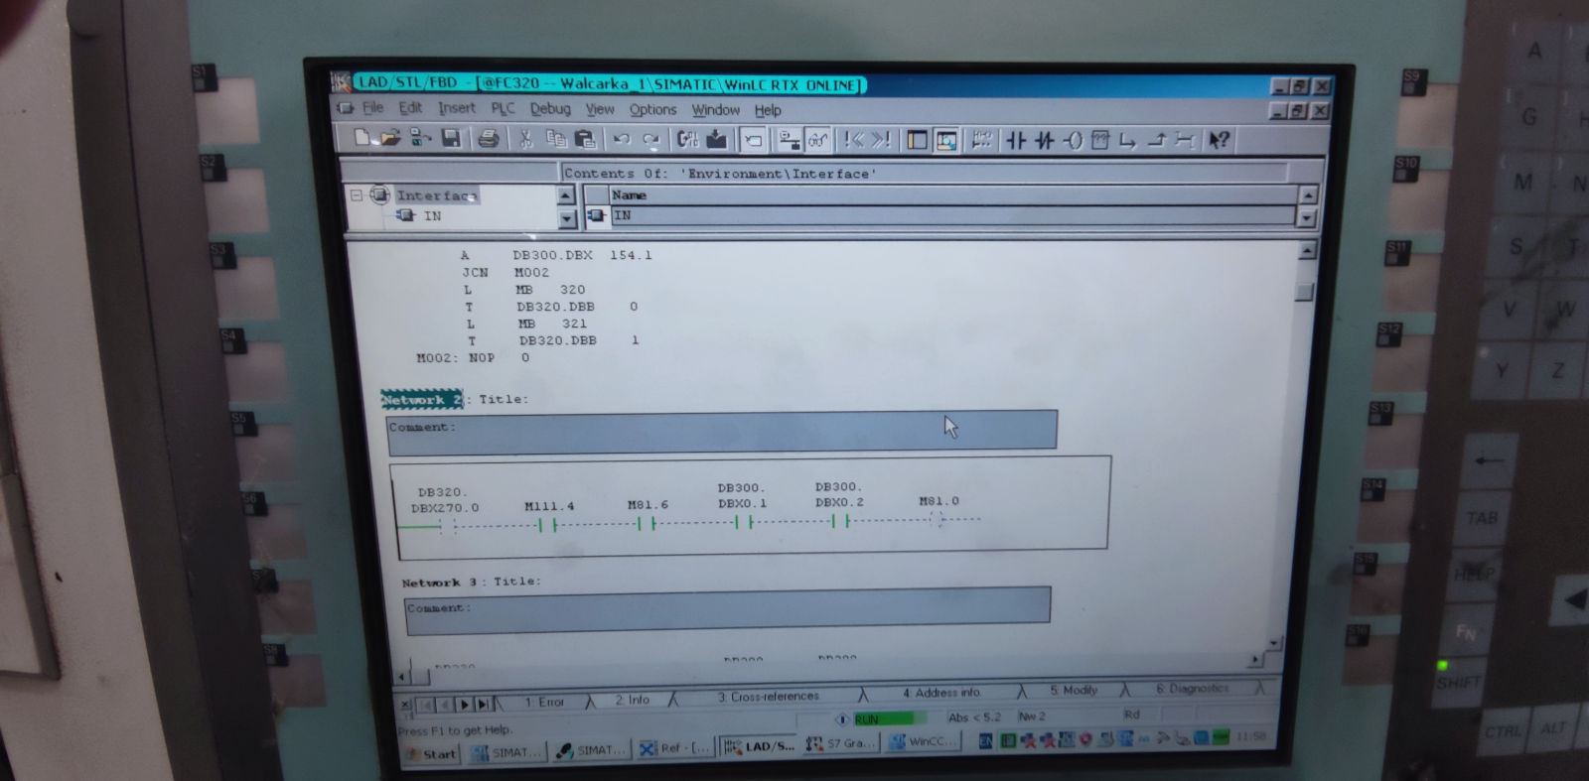This screenshot has height=781, width=1589.
Task: Toggle the Overviews panel icon
Action: tap(917, 140)
